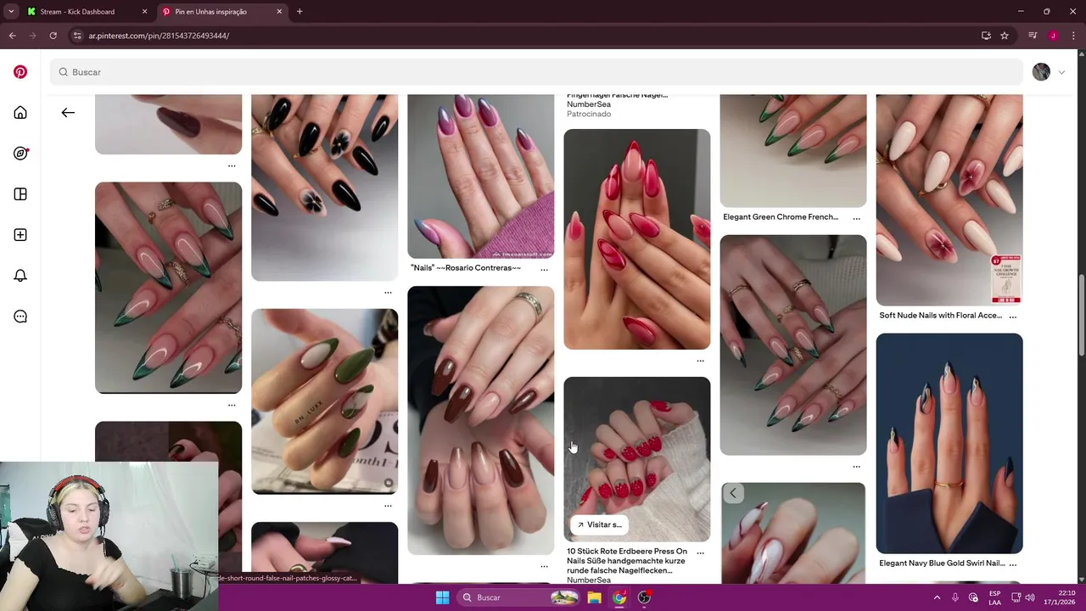
Task: Open OBS Studio from the taskbar
Action: pos(644,597)
